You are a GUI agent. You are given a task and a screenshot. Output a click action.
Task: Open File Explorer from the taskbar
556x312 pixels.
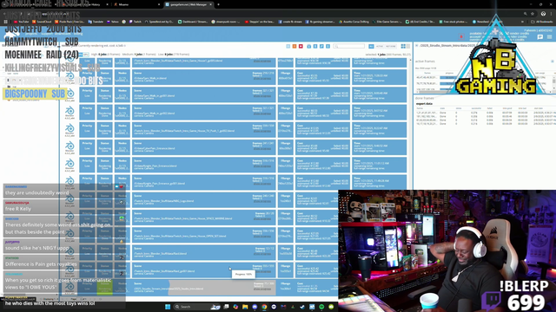click(x=245, y=307)
